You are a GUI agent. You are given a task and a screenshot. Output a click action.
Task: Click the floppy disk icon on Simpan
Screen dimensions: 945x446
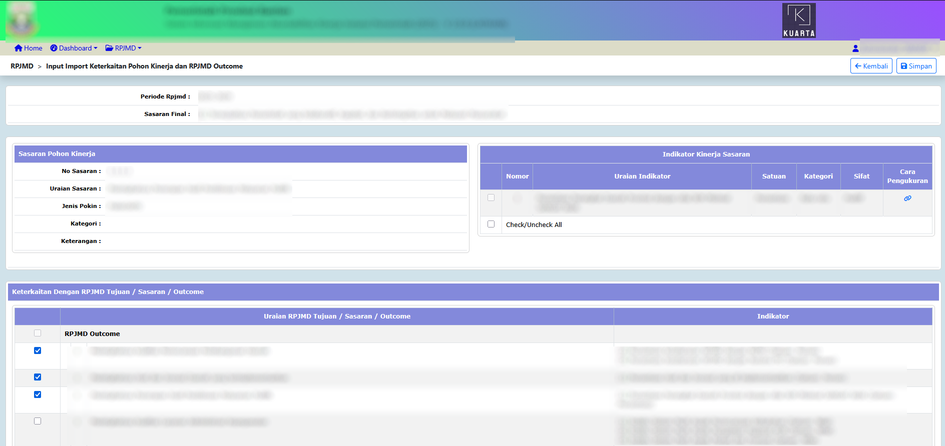coord(904,66)
